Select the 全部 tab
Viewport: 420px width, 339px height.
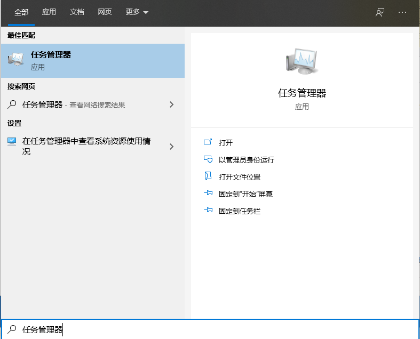click(21, 12)
